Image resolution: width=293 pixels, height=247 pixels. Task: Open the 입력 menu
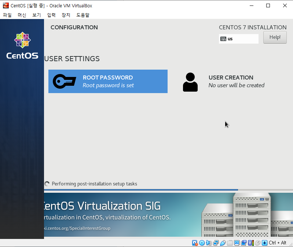51,15
